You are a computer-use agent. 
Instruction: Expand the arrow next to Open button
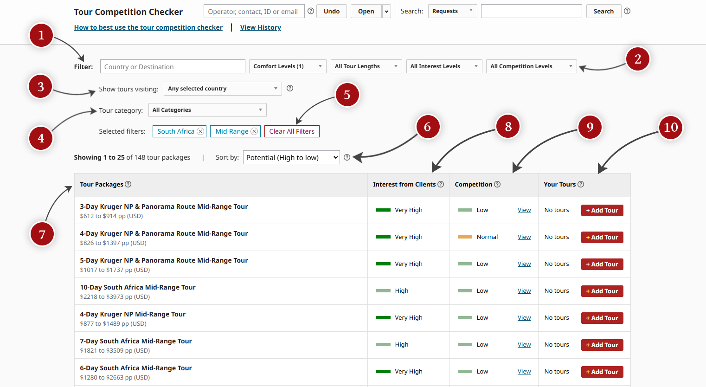click(x=386, y=12)
